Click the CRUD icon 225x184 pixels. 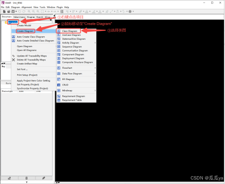(59, 85)
